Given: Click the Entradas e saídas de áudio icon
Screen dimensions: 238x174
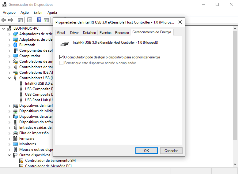Looking at the screenshot, I should pyautogui.click(x=15, y=128).
